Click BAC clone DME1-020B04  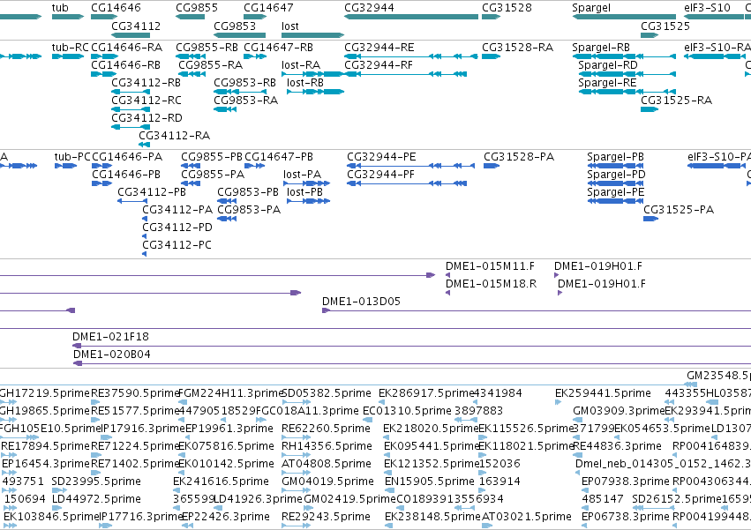(111, 355)
